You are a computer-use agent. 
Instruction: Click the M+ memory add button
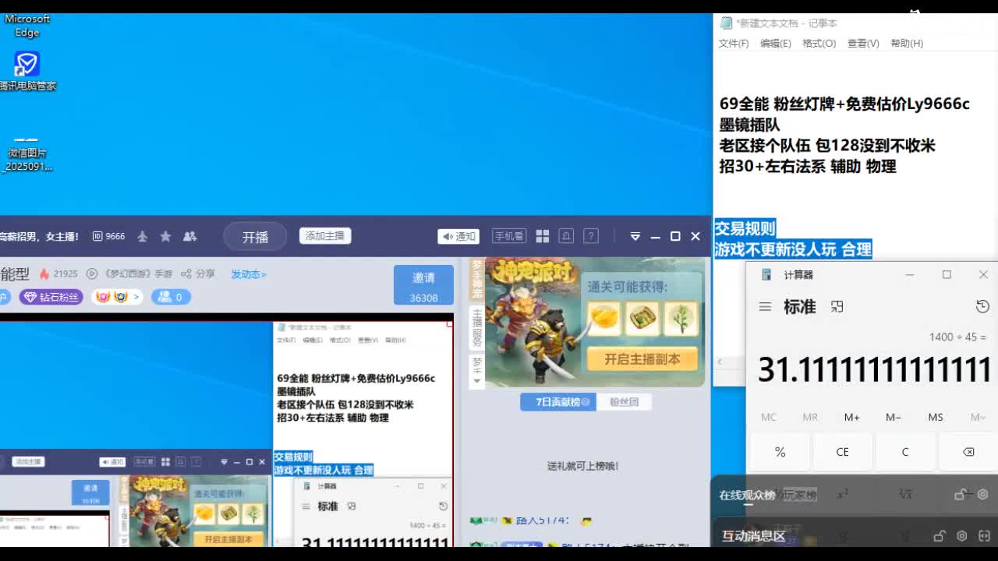(851, 418)
